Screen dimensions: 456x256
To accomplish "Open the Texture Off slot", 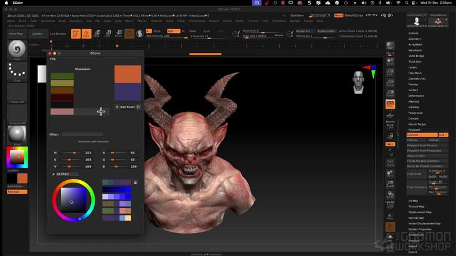I will [x=17, y=113].
